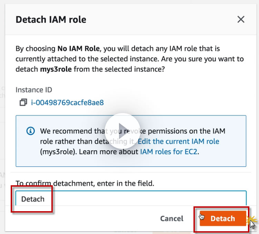The image size is (259, 234).
Task: Click the info icon in the recommendation box
Action: 31,131
